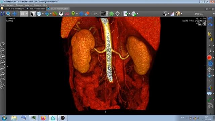This screenshot has width=215, height=121.
Task: Select the Volume reconstruction tab
Action: click(x=58, y=9)
